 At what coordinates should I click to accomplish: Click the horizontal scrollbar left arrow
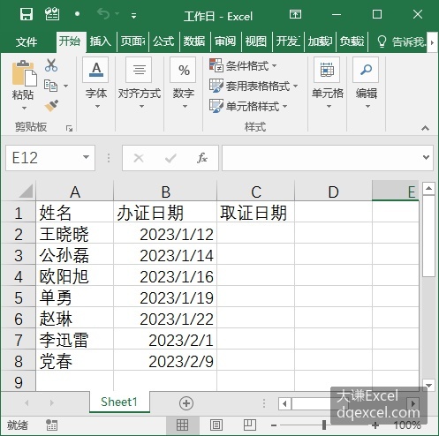[x=284, y=403]
